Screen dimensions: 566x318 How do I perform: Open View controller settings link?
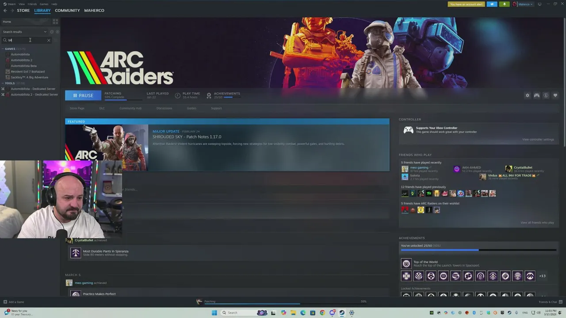point(538,140)
